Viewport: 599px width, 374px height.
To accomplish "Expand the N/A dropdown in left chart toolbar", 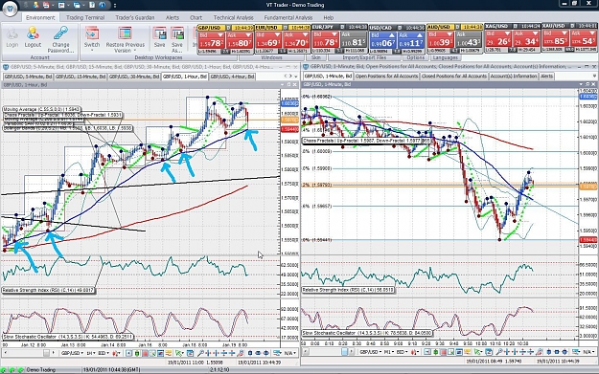I will click(x=295, y=353).
